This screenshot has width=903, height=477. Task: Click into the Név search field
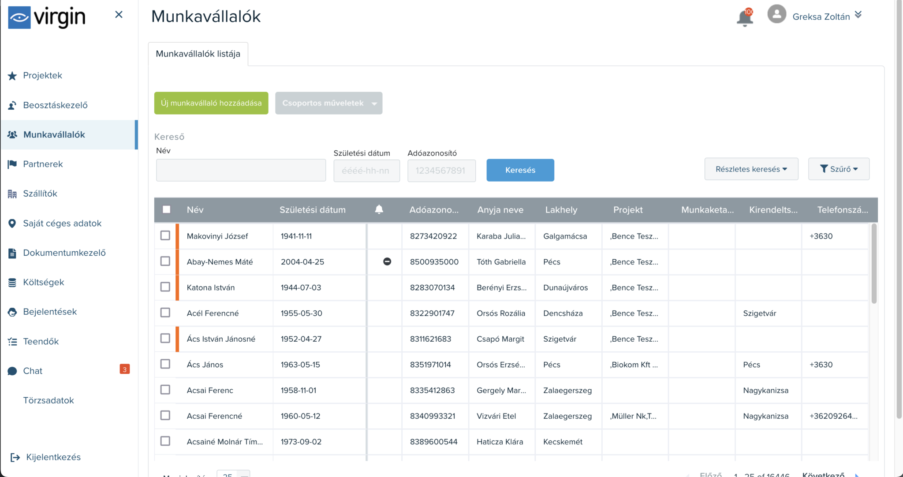click(241, 170)
